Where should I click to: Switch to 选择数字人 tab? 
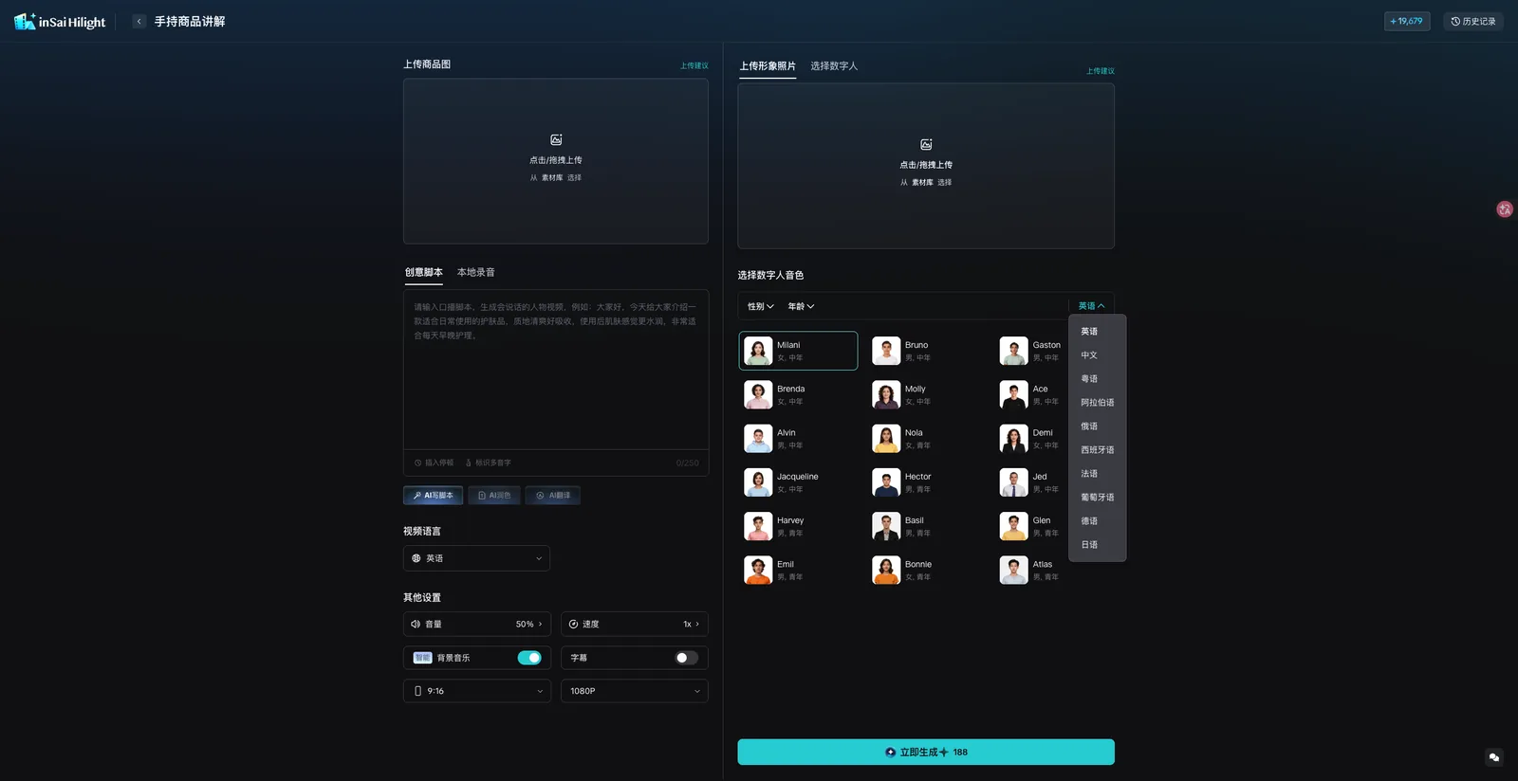(834, 66)
